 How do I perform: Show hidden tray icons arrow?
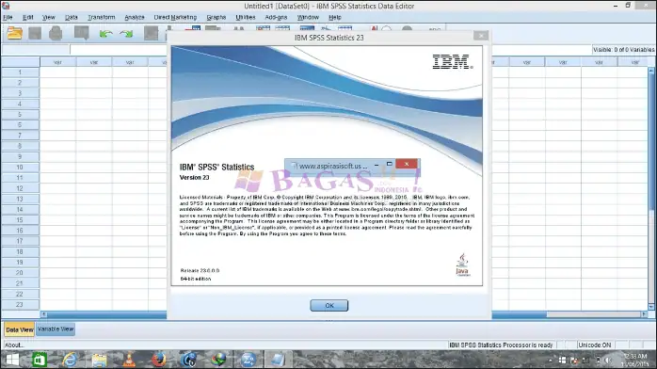pos(550,361)
